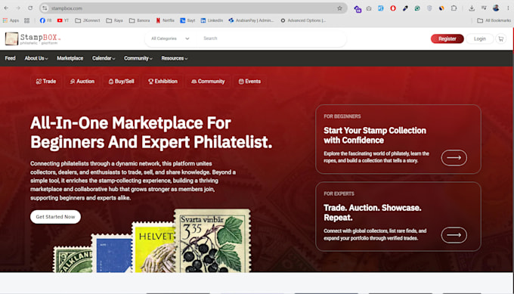
Task: Open the YT YouTube bookmark
Action: point(63,20)
